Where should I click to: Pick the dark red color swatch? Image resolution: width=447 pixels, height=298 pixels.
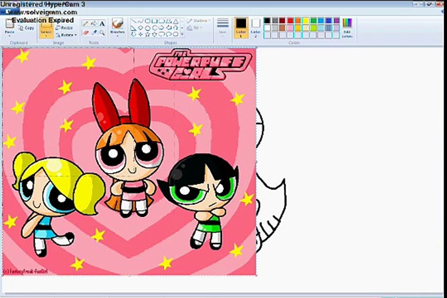point(282,21)
